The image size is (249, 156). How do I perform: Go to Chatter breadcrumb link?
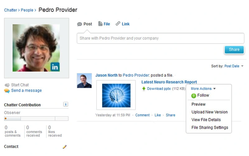point(11,10)
